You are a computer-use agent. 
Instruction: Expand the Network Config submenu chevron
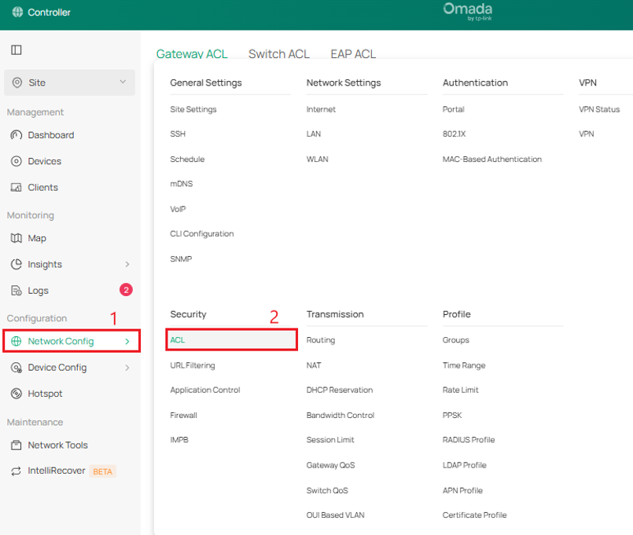[127, 341]
